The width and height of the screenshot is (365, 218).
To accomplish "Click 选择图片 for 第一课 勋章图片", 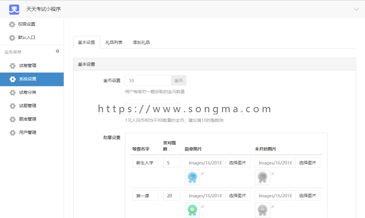I will [237, 195].
